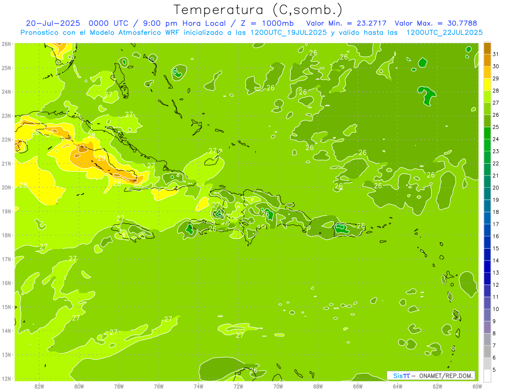Click the 'ONAMET/REP.DOM.' credit label
Screen dimensions: 507x392
tap(445, 376)
